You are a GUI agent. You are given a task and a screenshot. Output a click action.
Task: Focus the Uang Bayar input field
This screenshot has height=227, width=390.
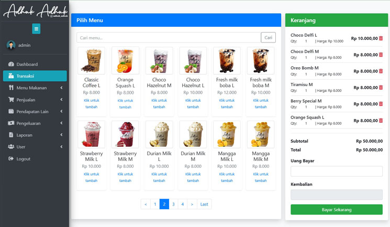tap(336, 171)
